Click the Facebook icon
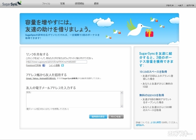196x140 pixels. (44, 65)
